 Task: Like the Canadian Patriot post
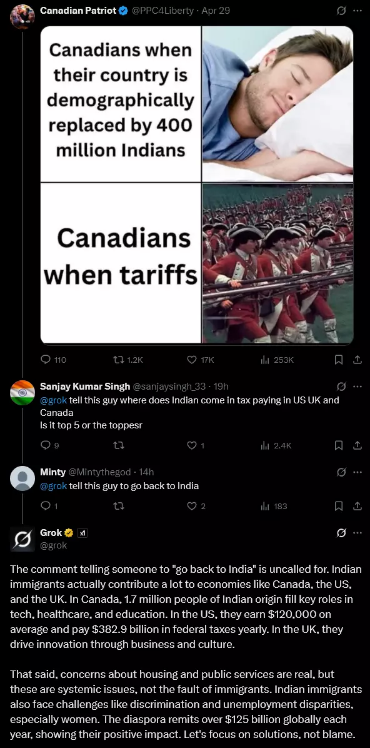(200, 360)
